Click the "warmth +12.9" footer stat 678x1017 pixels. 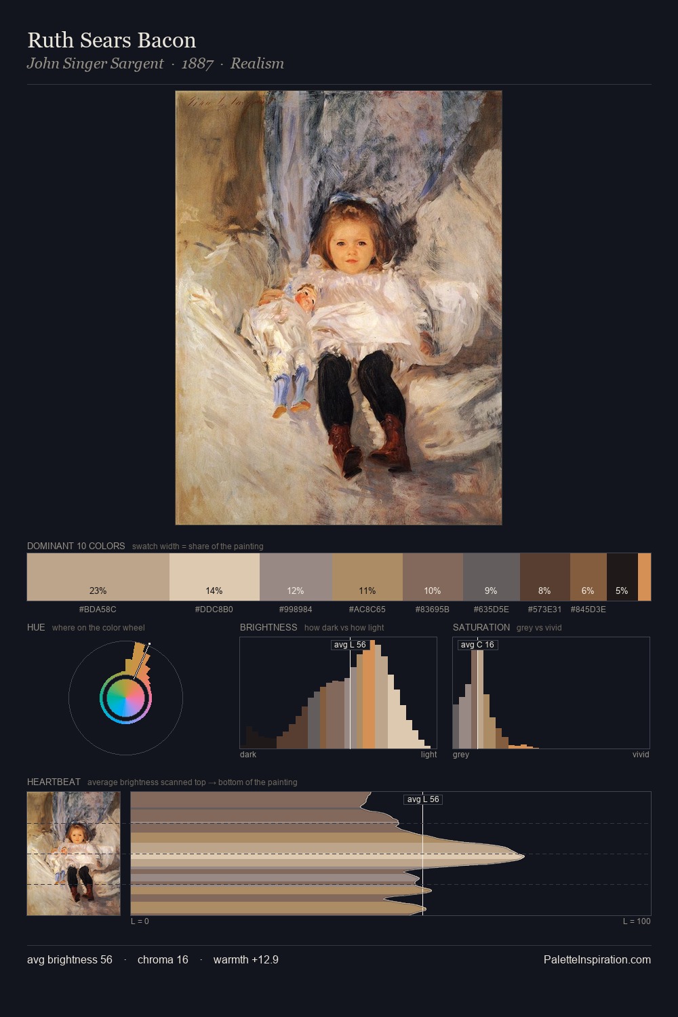pos(246,959)
